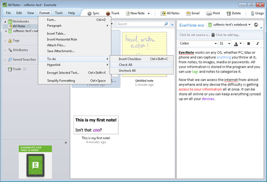Viewport: 267px width, 182px height.
Task: Open 'This is my first note!' thumbnail
Action: (x=96, y=125)
